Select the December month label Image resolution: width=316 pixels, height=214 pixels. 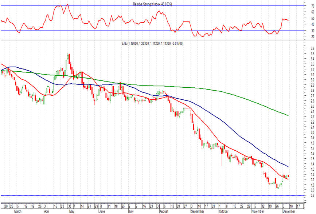click(289, 211)
